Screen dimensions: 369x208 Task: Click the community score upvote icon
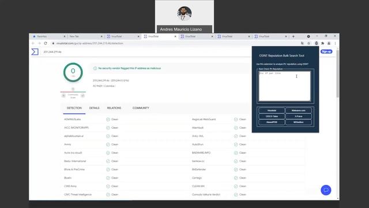(82, 95)
